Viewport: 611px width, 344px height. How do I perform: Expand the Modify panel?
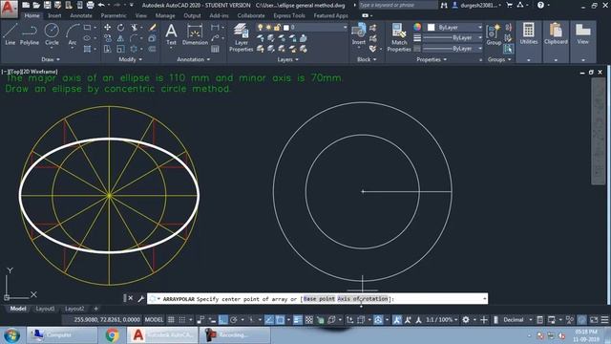(x=131, y=59)
